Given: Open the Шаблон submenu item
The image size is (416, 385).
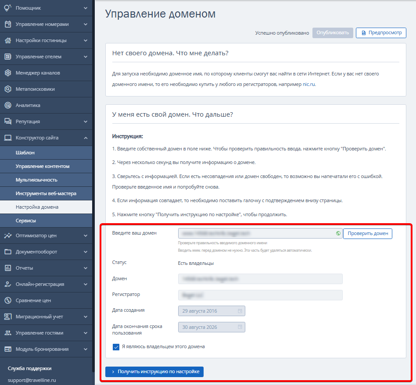Looking at the screenshot, I should (x=46, y=153).
